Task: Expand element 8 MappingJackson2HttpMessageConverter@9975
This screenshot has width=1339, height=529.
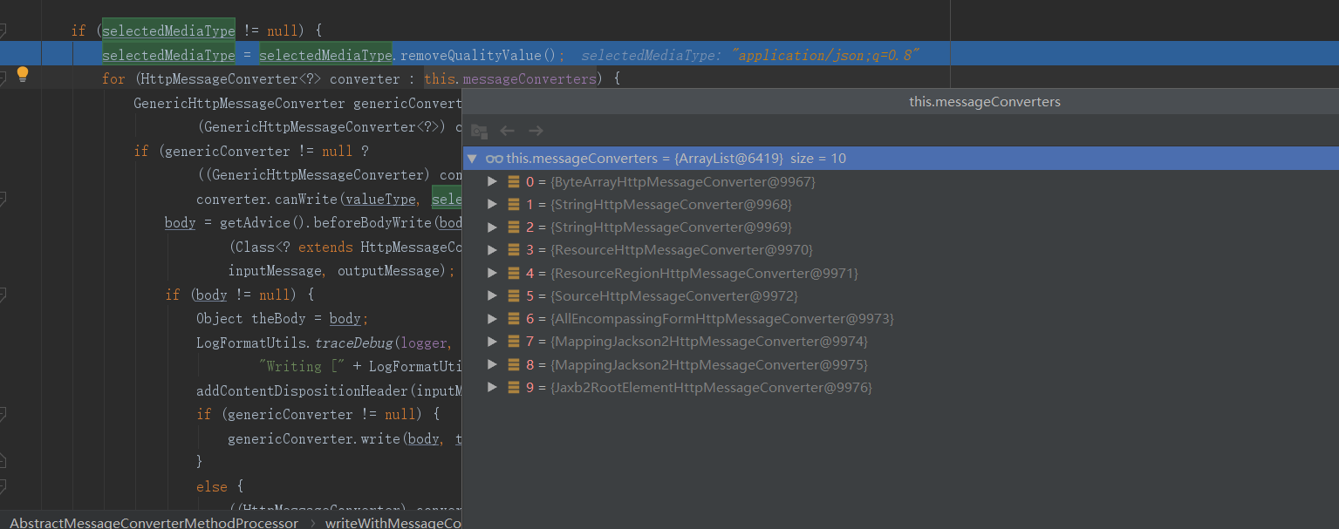Action: pyautogui.click(x=492, y=364)
